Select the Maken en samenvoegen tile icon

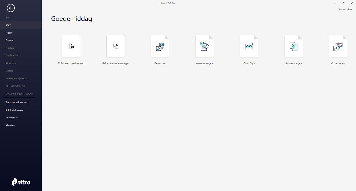tap(115, 46)
